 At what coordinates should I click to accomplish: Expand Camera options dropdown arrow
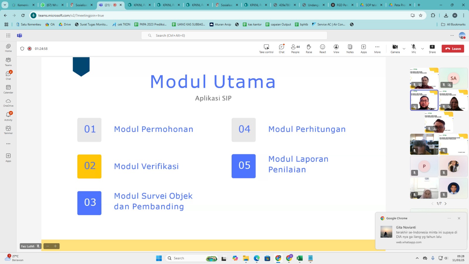(404, 49)
